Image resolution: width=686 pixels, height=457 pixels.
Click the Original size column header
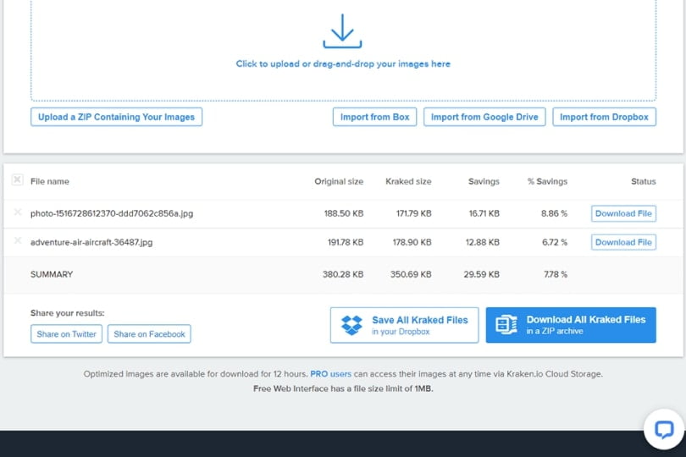click(339, 181)
